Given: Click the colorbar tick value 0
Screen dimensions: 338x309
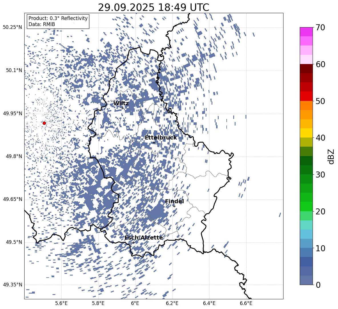Looking at the screenshot, I should tap(318, 285).
